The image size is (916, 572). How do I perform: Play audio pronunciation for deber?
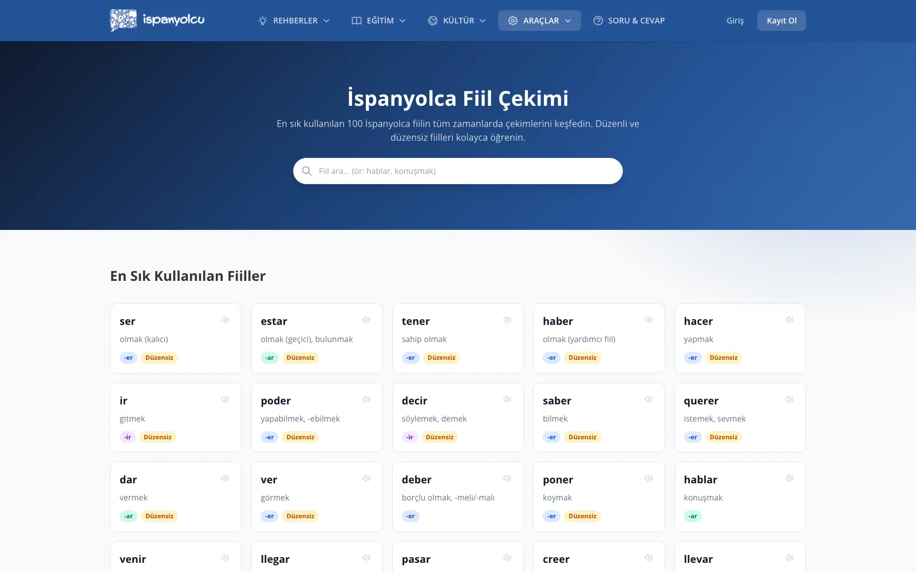(x=507, y=478)
